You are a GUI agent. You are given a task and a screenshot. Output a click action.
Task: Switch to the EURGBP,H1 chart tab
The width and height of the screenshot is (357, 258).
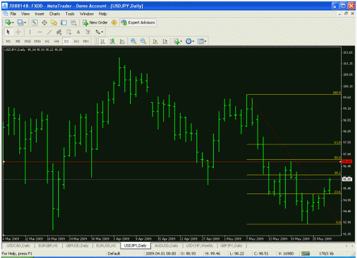click(x=48, y=245)
